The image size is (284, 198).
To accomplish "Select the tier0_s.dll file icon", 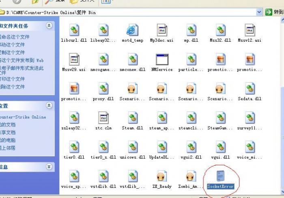I will (x=103, y=147).
